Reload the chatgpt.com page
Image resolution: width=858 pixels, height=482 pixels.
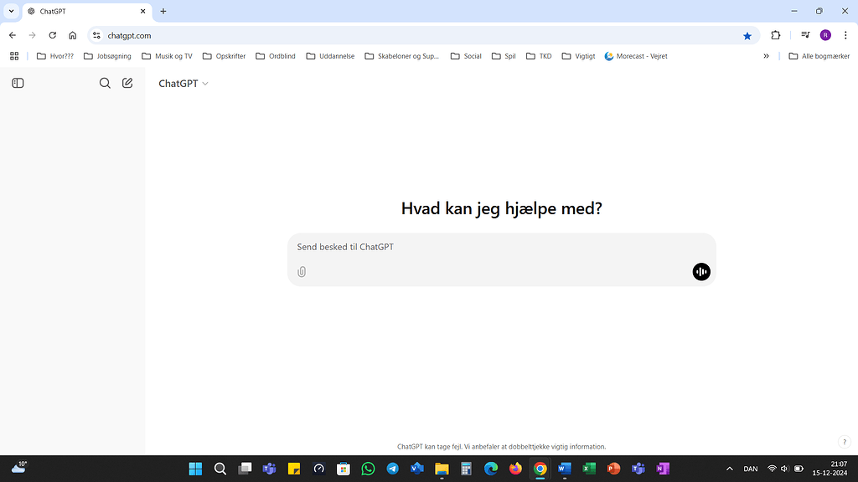pos(53,35)
